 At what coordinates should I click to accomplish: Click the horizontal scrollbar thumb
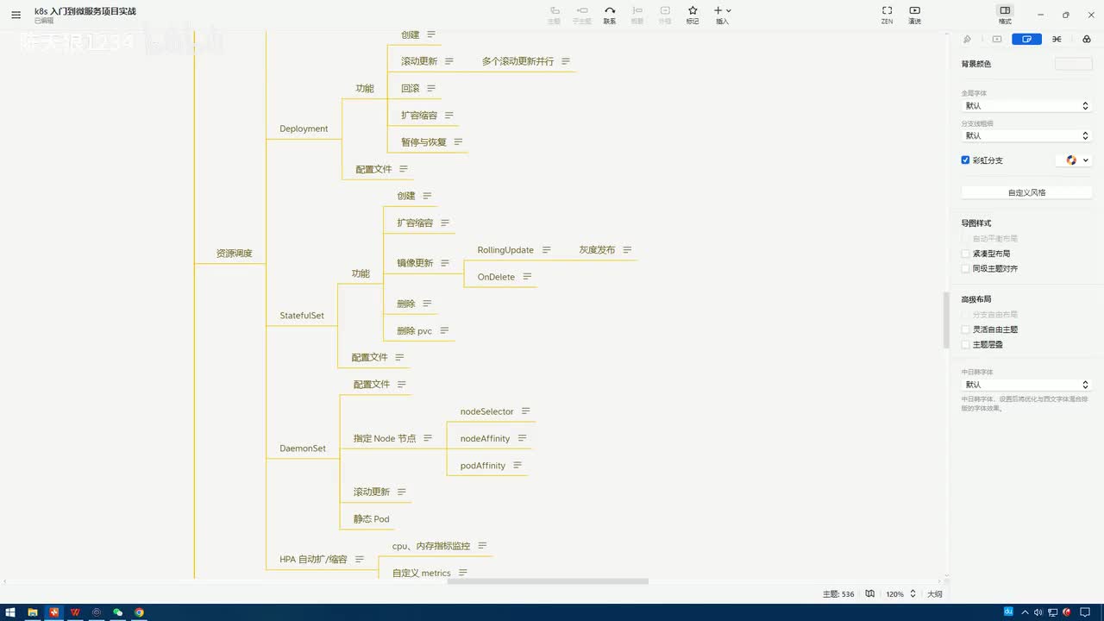548,581
